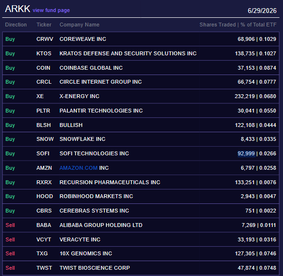283x276 pixels.
Task: Select the XE ticker cell
Action: point(40,96)
